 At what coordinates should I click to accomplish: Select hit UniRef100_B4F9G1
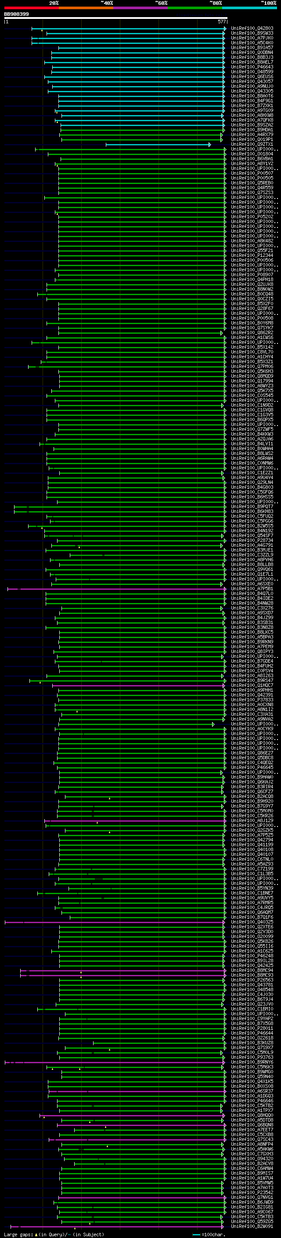click(252, 101)
